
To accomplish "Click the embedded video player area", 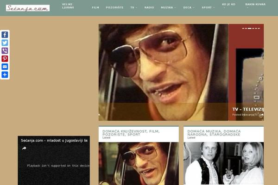I will click(54, 160).
